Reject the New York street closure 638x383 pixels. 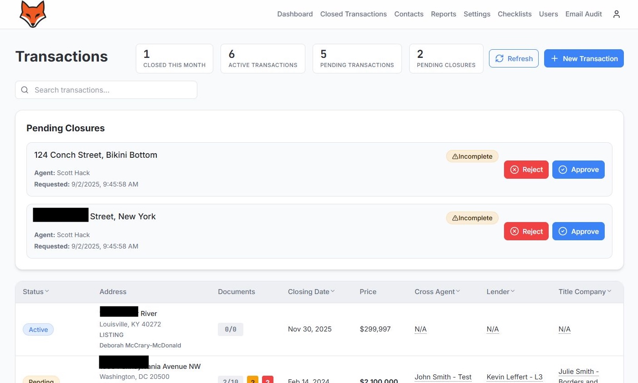(526, 231)
